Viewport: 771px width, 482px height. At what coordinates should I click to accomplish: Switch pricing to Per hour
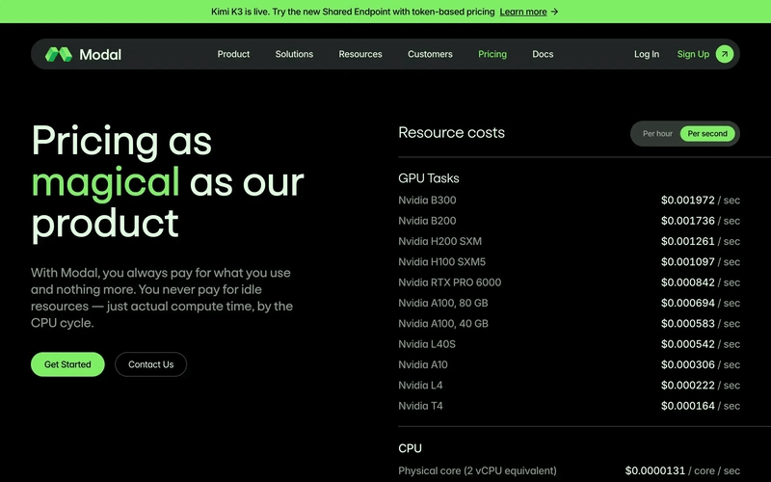(657, 134)
